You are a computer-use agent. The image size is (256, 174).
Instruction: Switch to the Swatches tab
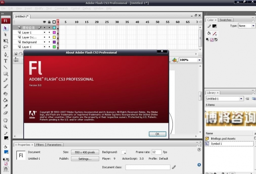pos(226,20)
